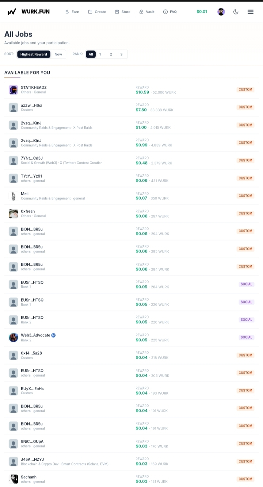The width and height of the screenshot is (263, 487).
Task: Sort jobs by New
Action: pos(58,54)
